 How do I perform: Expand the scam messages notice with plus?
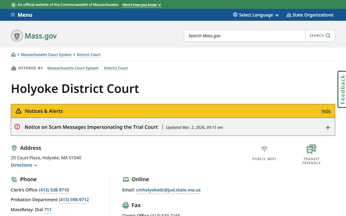click(x=328, y=127)
